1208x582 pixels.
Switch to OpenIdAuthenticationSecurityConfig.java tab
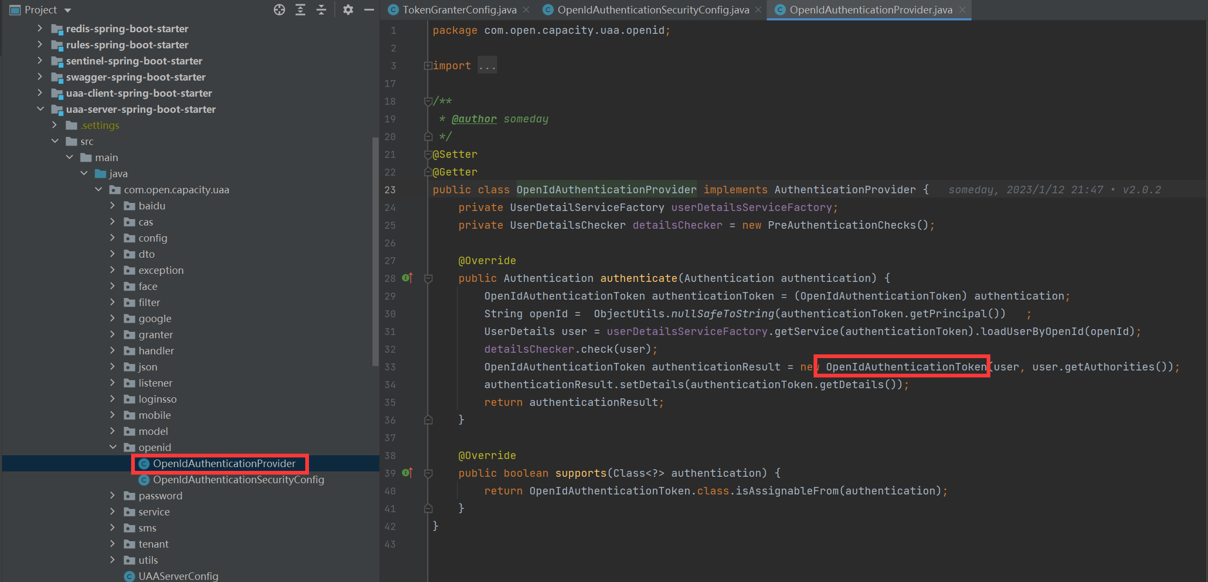(653, 10)
